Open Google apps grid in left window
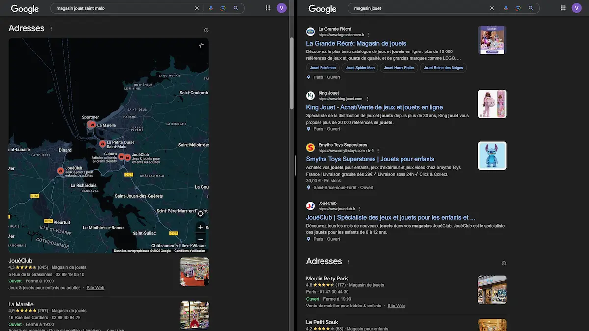 pos(268,8)
